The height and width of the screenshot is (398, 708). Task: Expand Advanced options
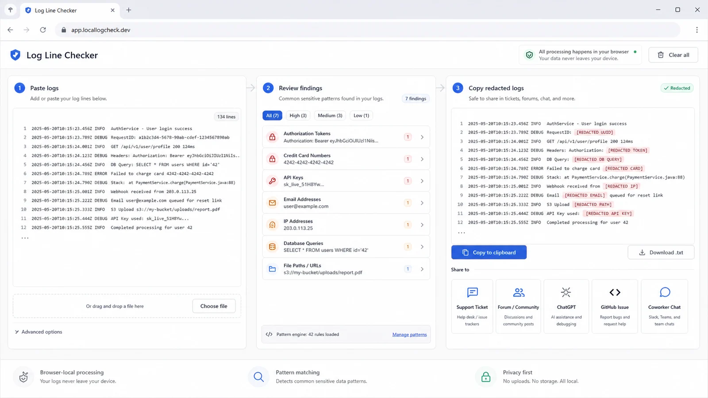tap(38, 332)
